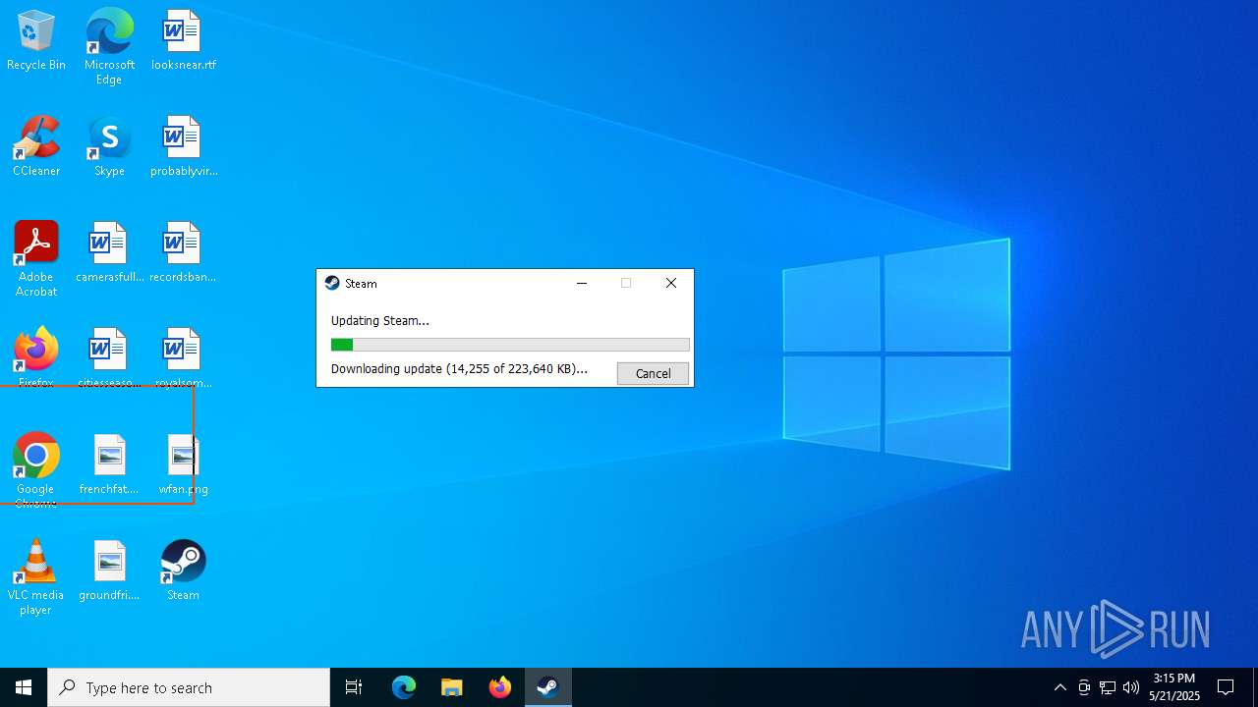This screenshot has width=1258, height=707.
Task: Click the Steam logo in dialog title bar
Action: coord(332,283)
